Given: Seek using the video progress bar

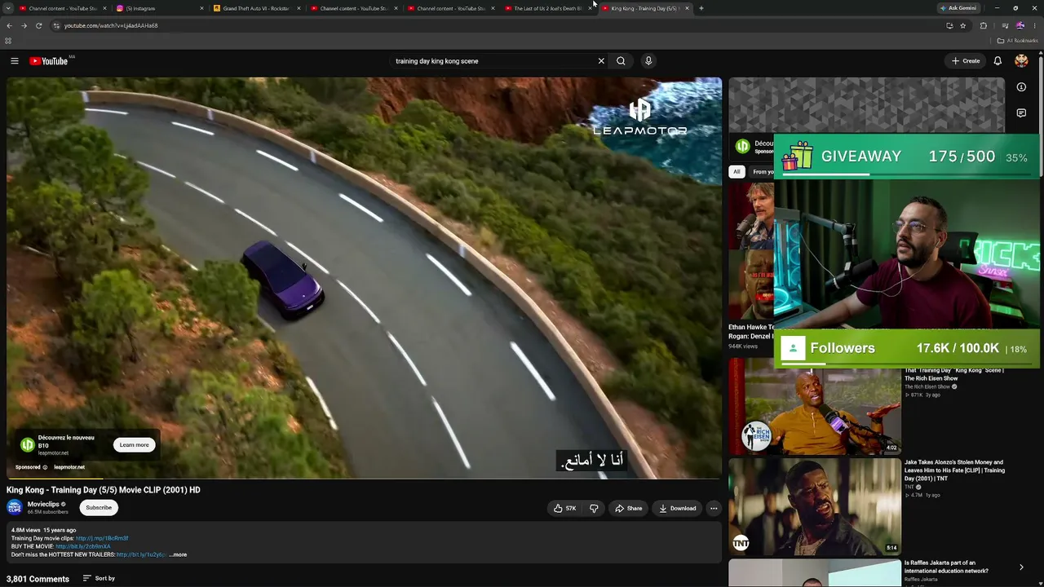Looking at the screenshot, I should click(x=364, y=478).
